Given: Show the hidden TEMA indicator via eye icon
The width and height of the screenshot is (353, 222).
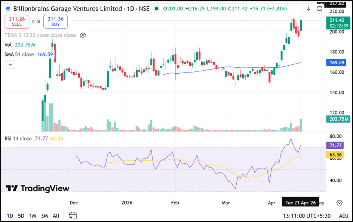Looking at the screenshot, I should tap(83, 35).
